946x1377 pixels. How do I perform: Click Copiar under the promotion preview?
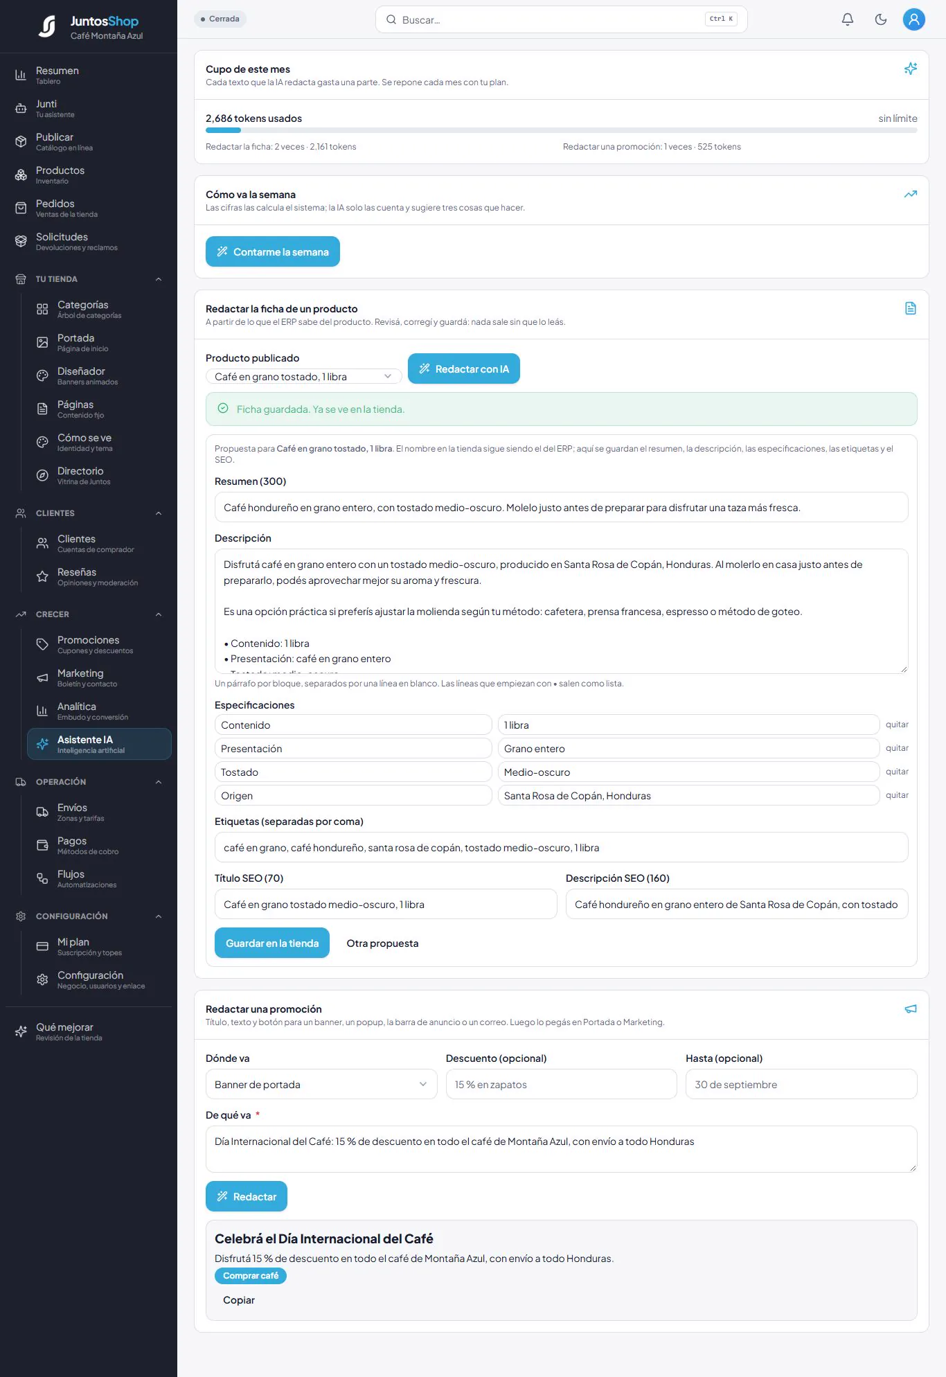(x=239, y=1300)
